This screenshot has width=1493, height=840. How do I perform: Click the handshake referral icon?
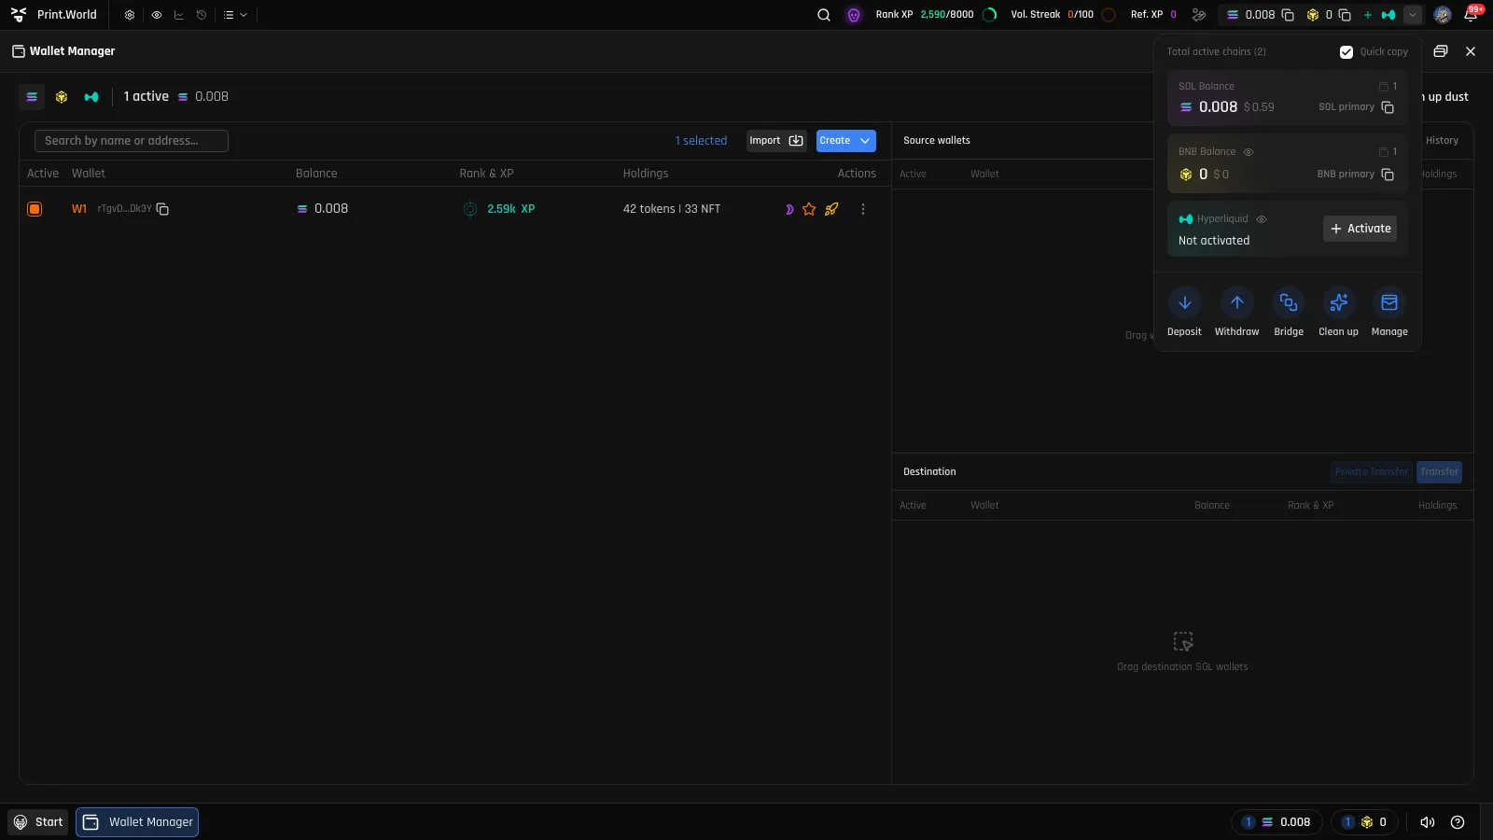[x=1199, y=15]
